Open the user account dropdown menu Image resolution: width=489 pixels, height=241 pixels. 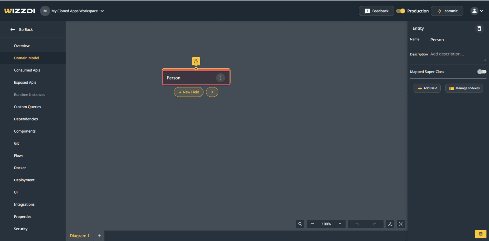477,11
